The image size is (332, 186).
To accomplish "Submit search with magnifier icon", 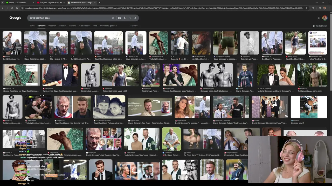I will (135, 18).
